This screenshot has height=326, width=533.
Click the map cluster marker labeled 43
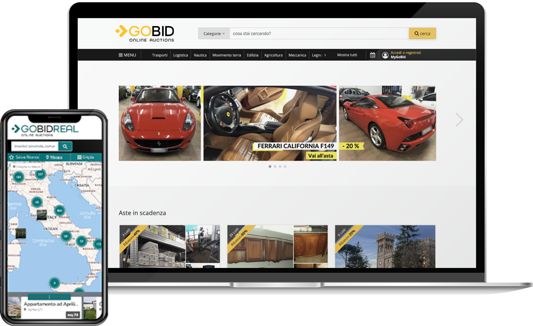click(37, 202)
